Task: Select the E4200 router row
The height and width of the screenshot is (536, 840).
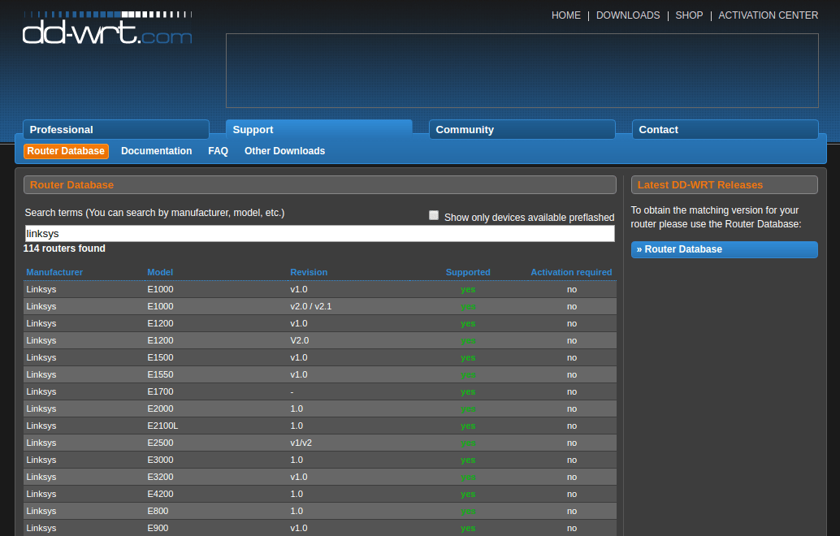Action: 320,495
